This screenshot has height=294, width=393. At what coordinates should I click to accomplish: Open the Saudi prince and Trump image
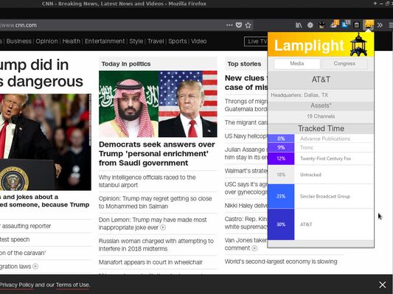click(x=158, y=104)
